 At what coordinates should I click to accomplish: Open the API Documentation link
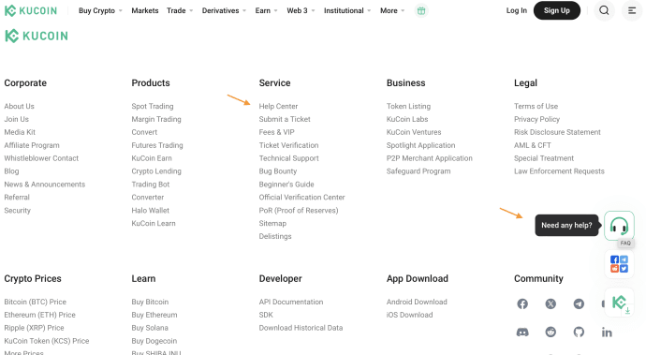click(291, 302)
